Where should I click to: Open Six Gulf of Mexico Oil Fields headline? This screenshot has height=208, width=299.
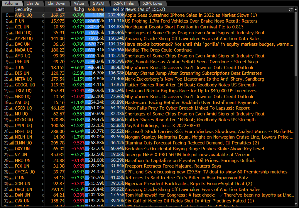point(189,201)
